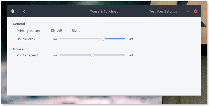
Task: Select Right as primary button
Action: coord(68,31)
